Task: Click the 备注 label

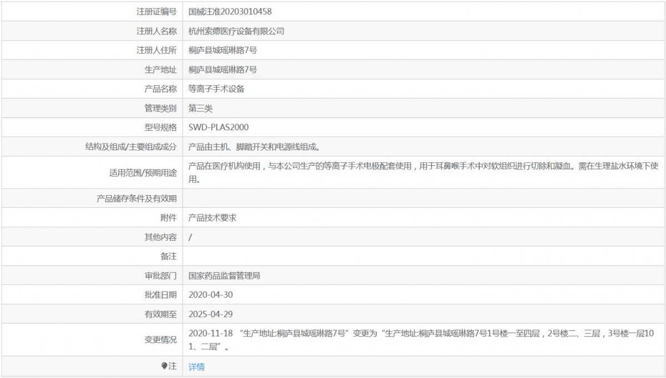Action: point(169,257)
